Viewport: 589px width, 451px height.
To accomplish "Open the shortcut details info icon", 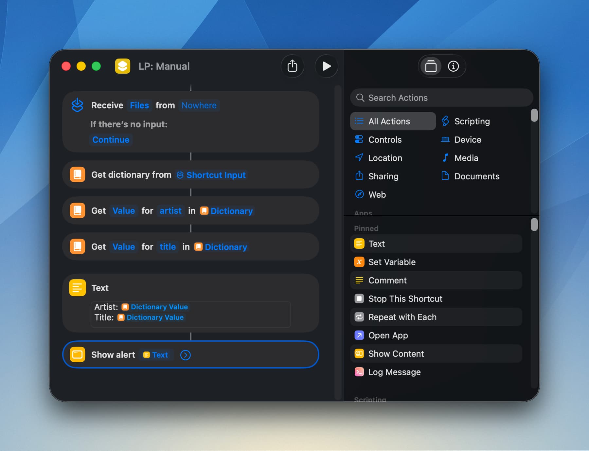I will (453, 66).
